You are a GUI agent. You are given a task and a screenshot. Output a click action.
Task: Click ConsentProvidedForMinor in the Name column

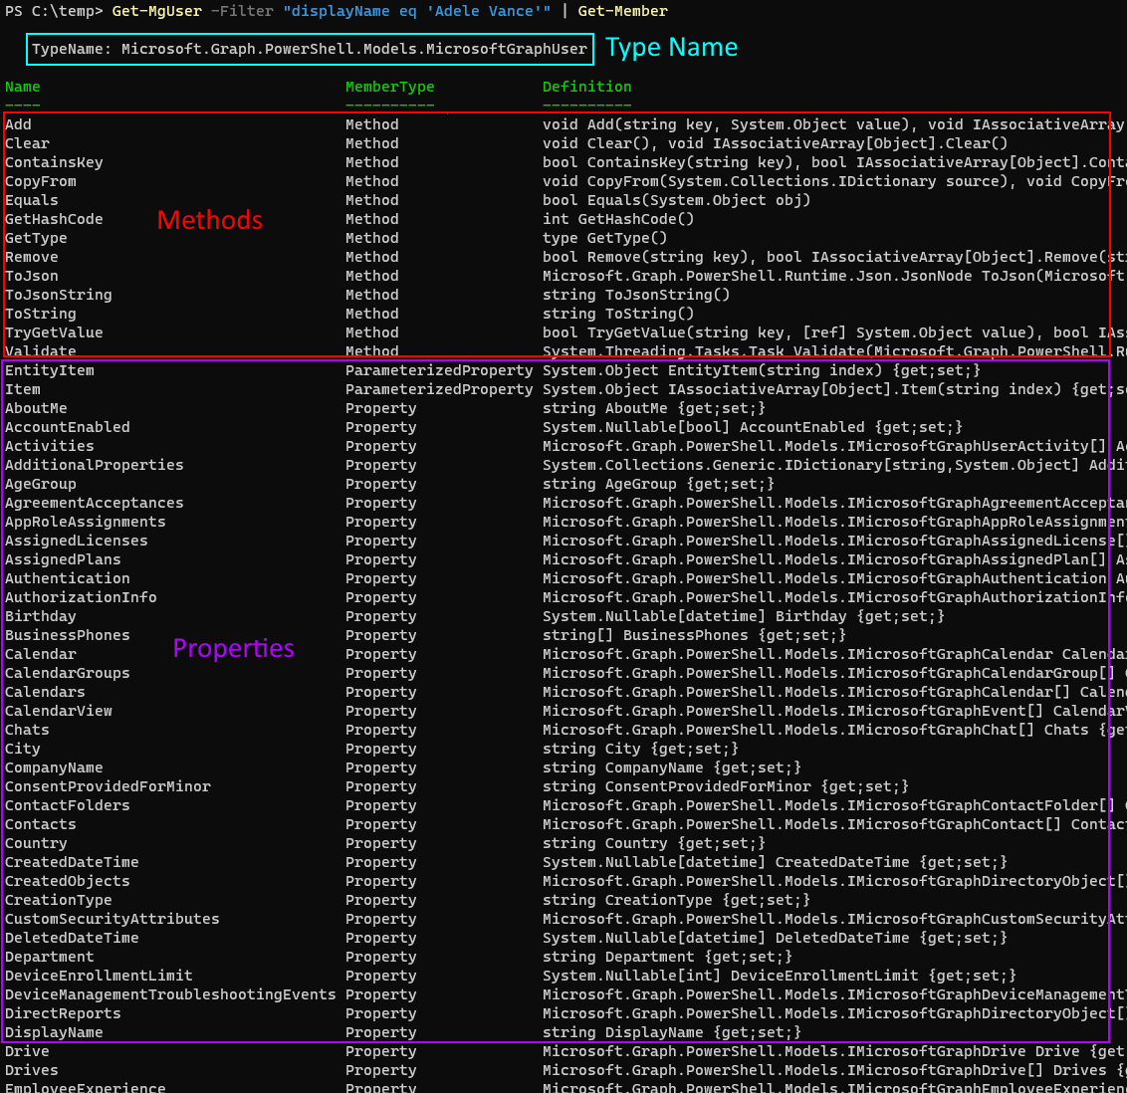click(108, 786)
